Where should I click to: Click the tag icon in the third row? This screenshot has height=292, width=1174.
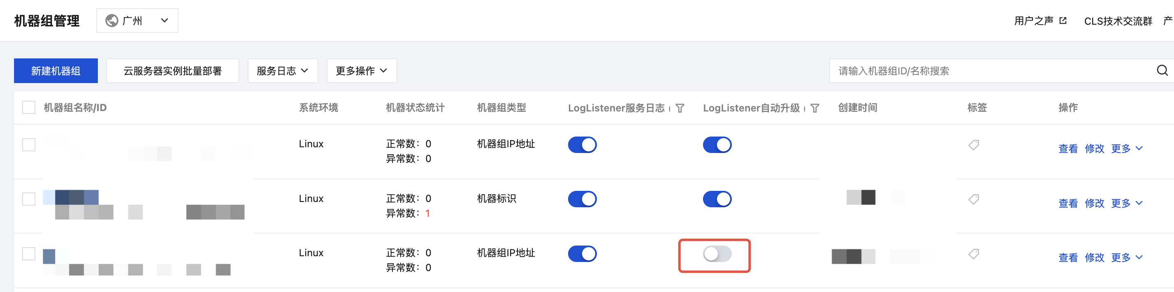click(974, 254)
